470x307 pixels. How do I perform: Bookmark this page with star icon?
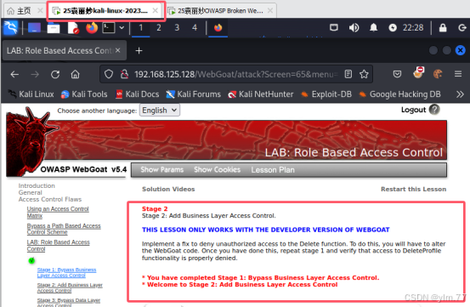(x=364, y=74)
